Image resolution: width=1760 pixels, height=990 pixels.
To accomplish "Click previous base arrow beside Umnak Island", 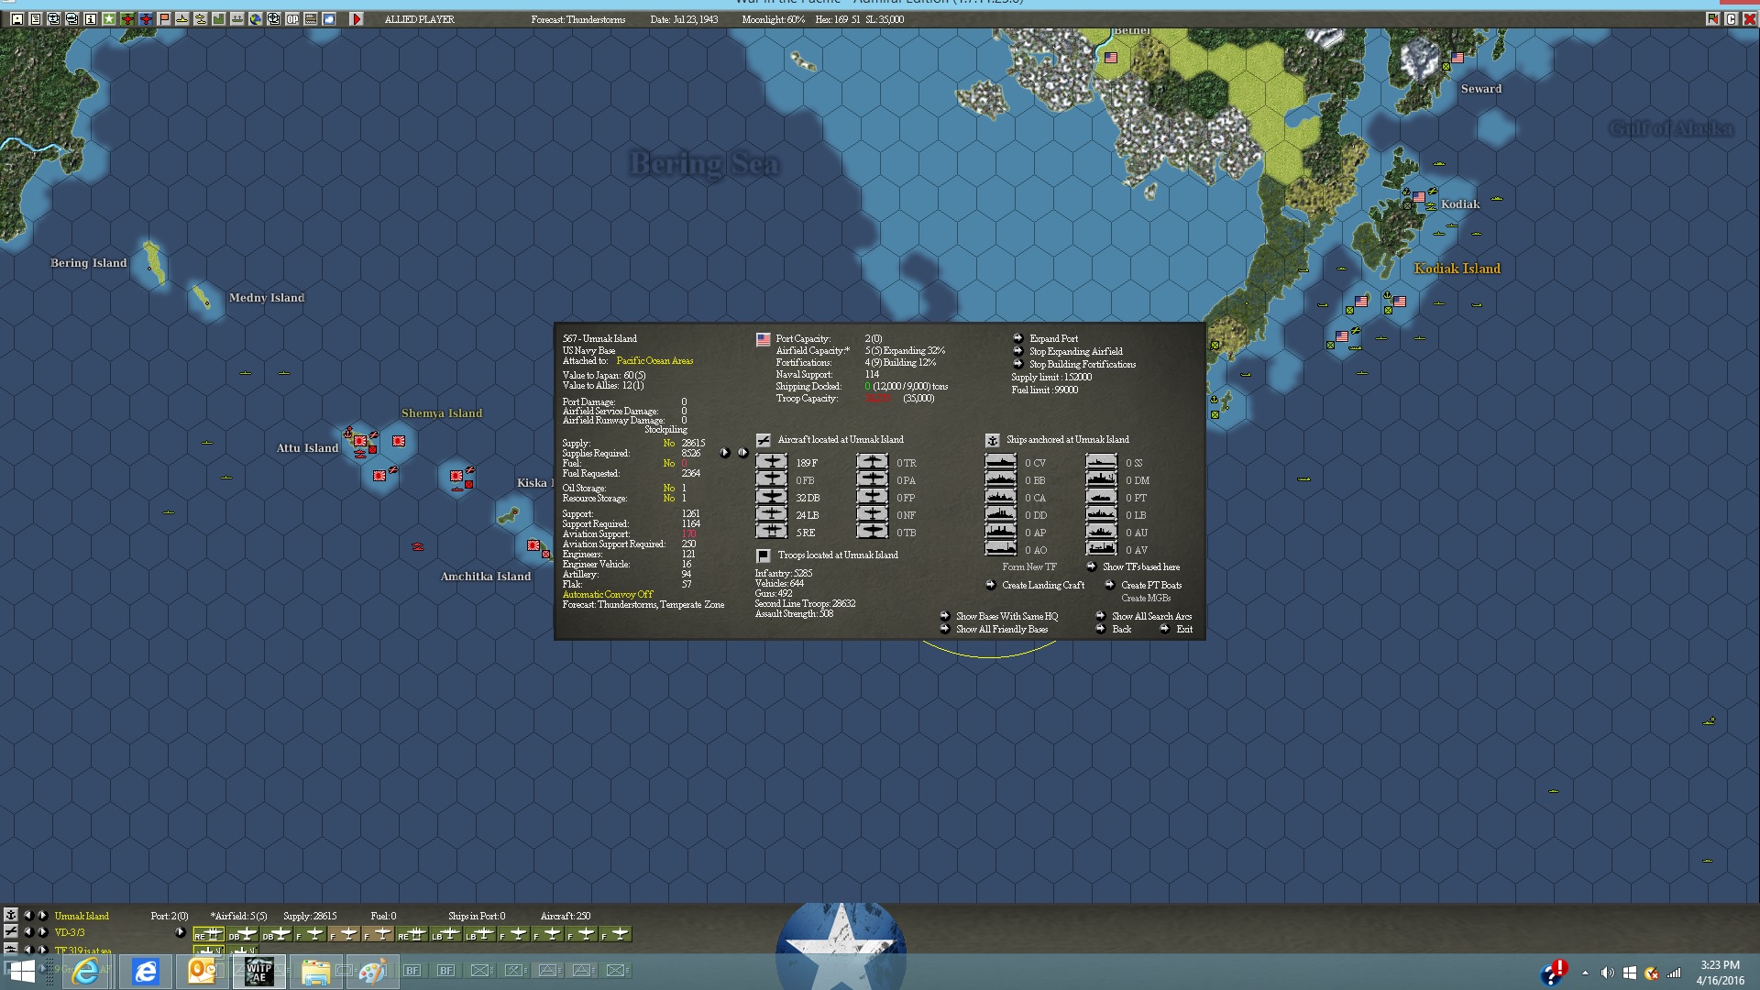I will [x=27, y=915].
